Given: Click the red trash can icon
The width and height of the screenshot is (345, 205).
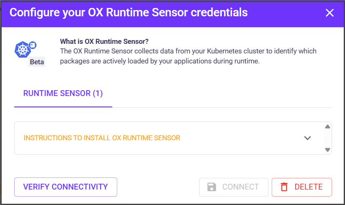Looking at the screenshot, I should (x=284, y=187).
